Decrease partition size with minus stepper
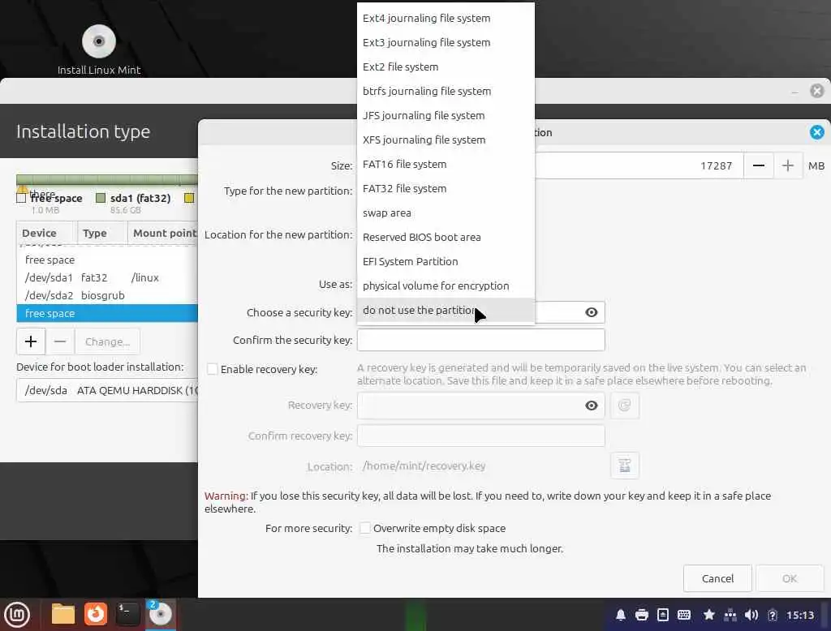Viewport: 831px width, 631px height. click(x=759, y=165)
